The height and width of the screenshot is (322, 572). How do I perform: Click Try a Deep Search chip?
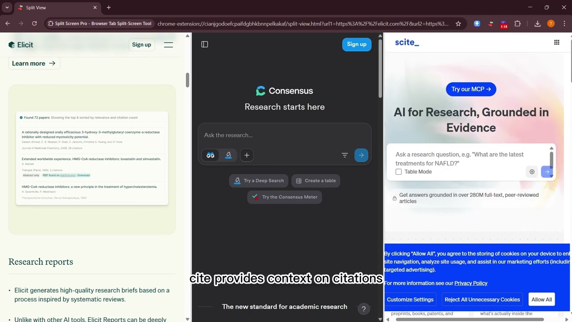259,181
